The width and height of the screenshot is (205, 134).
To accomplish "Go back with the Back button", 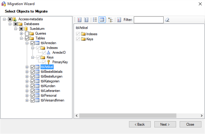I will pos(140,124).
